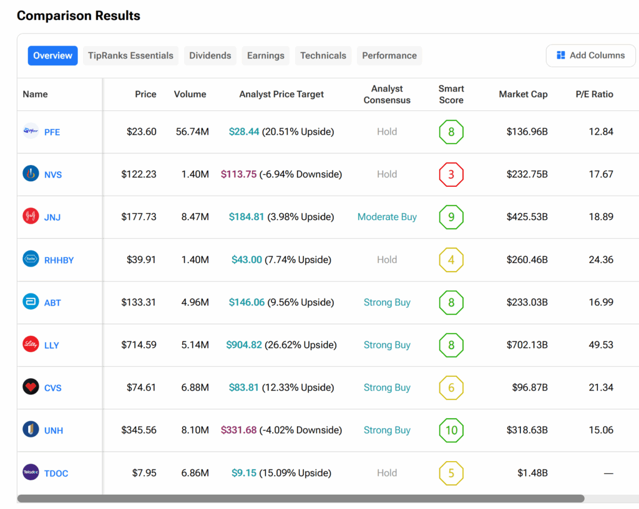Sort by the Price column header
The width and height of the screenshot is (639, 509).
click(x=145, y=94)
